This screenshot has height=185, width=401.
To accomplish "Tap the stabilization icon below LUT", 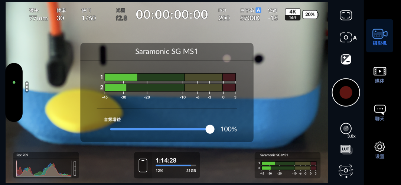I will point(346,171).
